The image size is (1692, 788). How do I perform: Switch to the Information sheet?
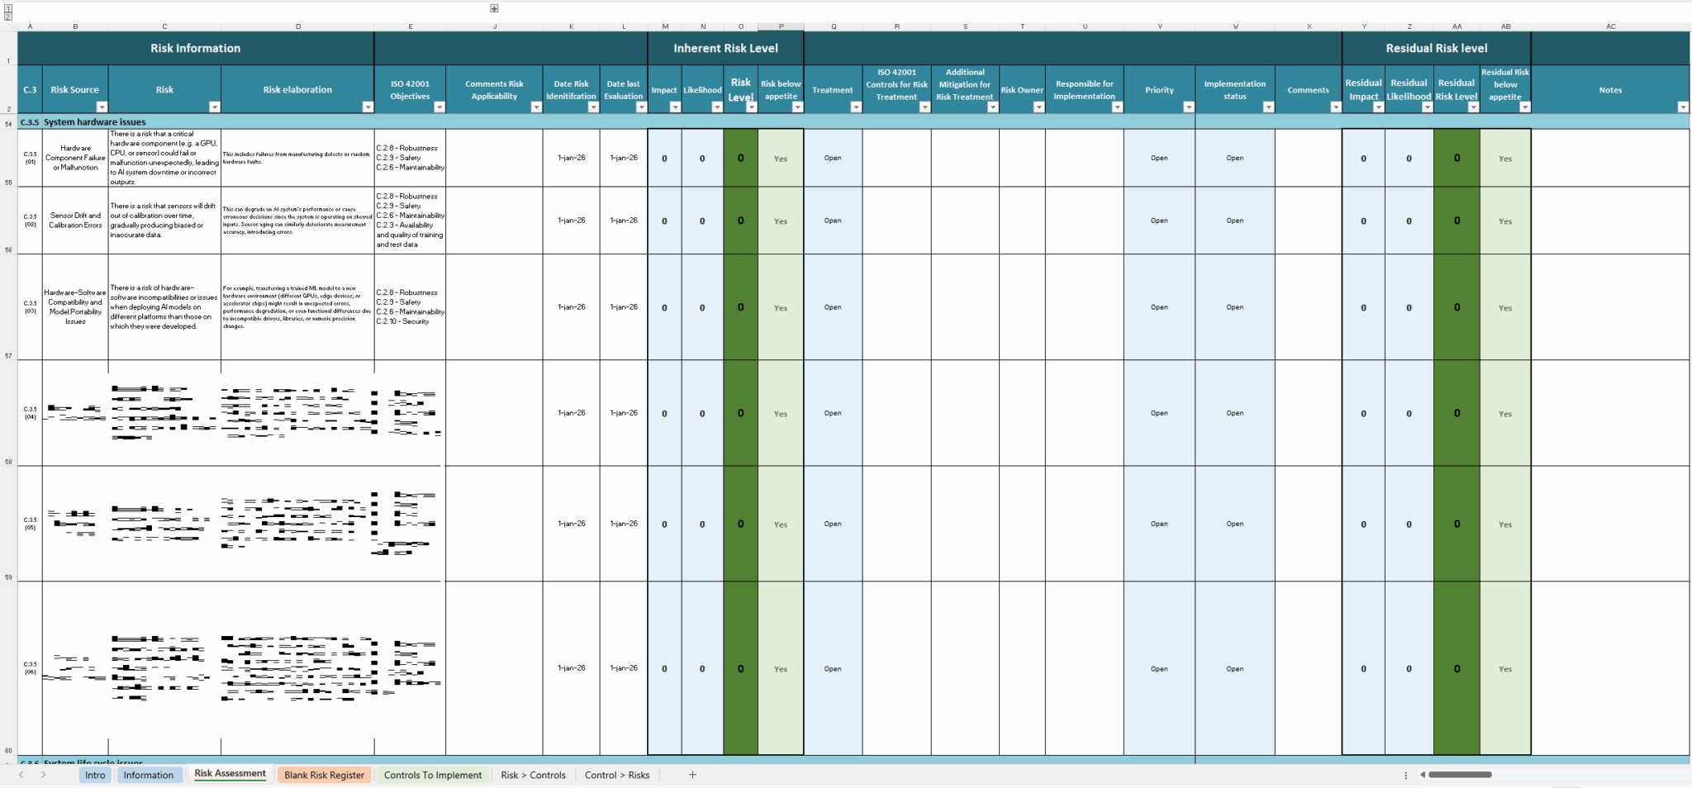coord(150,775)
